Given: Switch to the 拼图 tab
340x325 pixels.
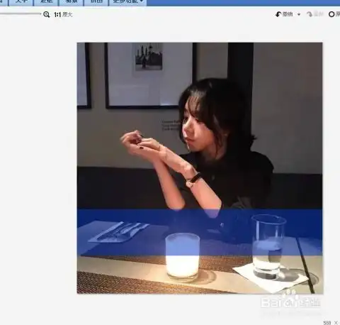Looking at the screenshot, I should coord(96,2).
